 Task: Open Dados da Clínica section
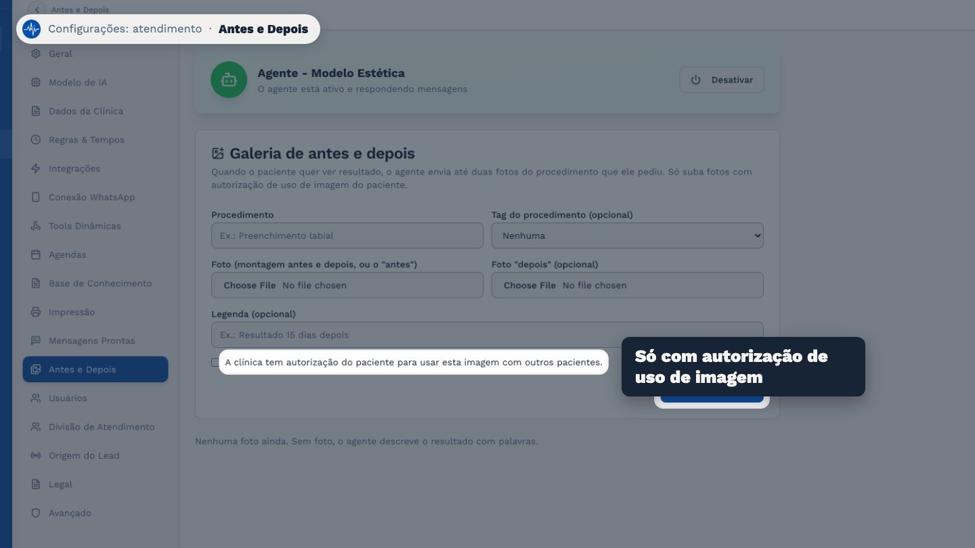click(95, 111)
